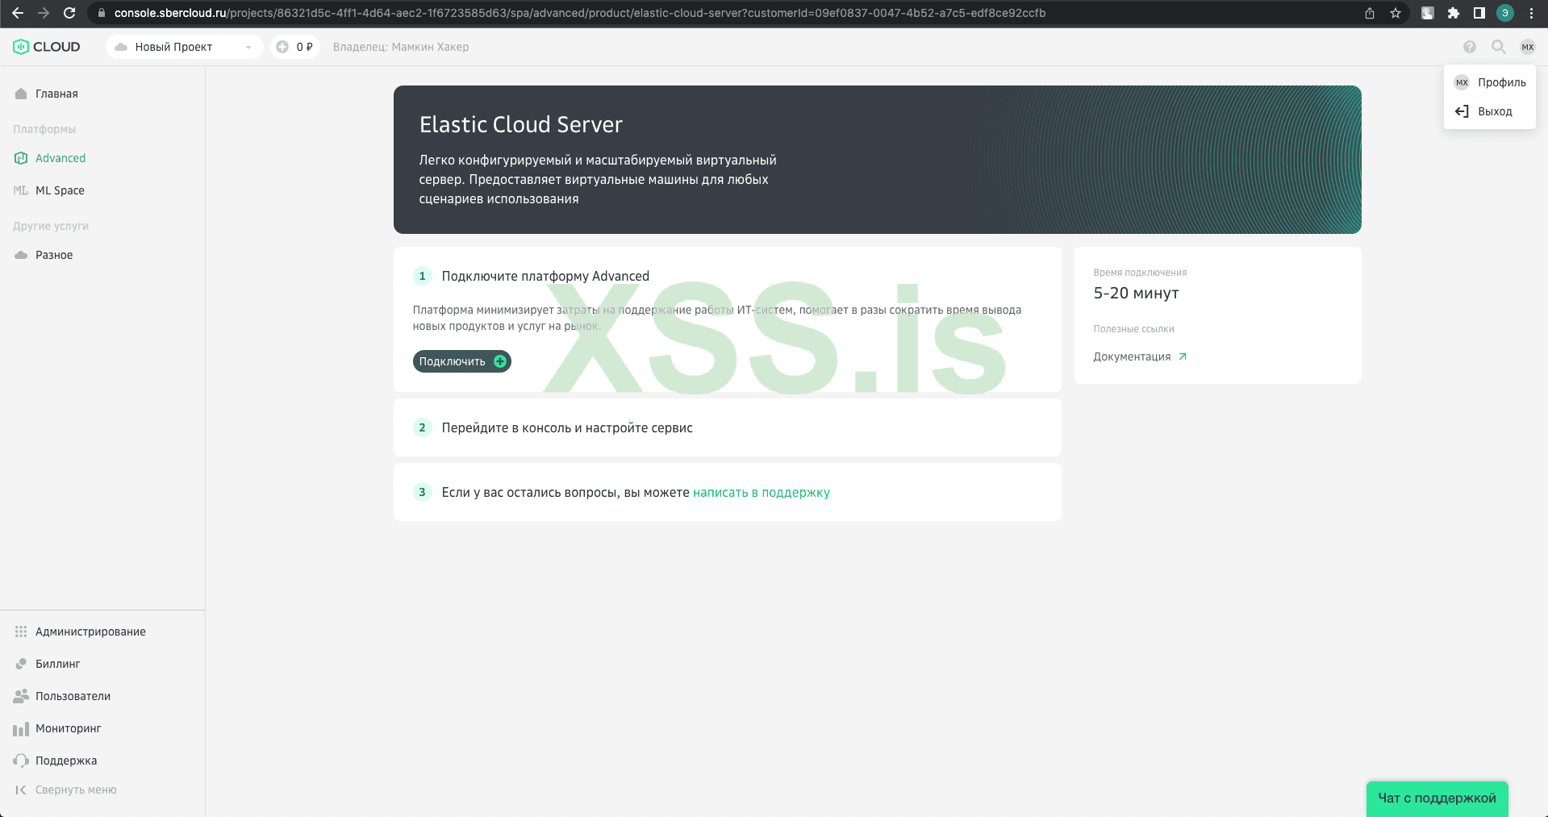Click the Поддержка headset icon
The height and width of the screenshot is (817, 1548).
coord(21,761)
